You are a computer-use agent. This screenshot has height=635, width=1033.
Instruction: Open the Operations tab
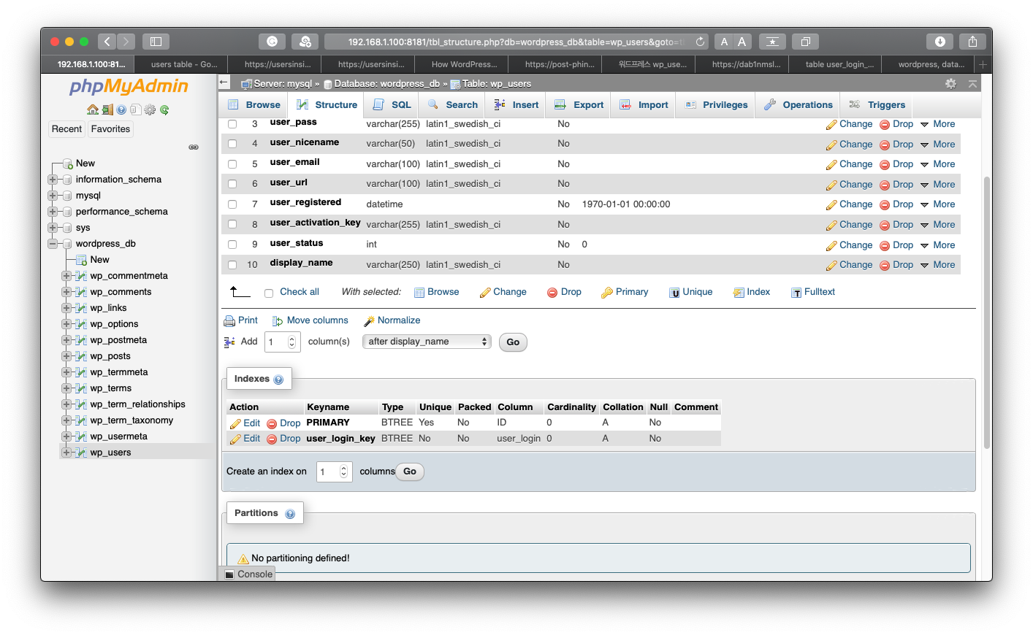point(798,105)
